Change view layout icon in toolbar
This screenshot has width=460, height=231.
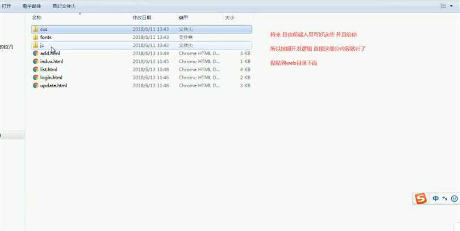coord(443,6)
